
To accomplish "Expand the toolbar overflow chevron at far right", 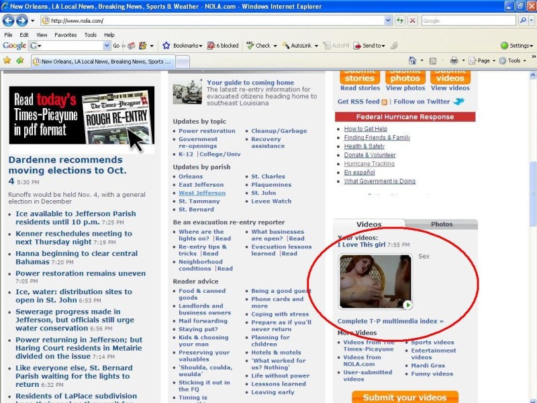I will [534, 56].
